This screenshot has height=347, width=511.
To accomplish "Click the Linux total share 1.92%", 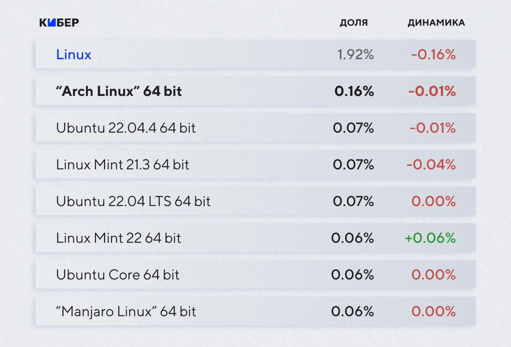I will tap(356, 55).
